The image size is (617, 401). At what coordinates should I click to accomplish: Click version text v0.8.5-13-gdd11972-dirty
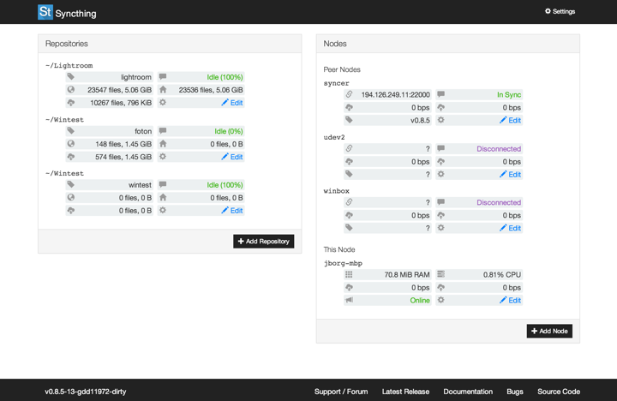(86, 392)
